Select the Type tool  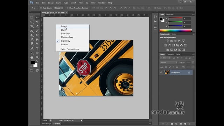(x=37, y=48)
